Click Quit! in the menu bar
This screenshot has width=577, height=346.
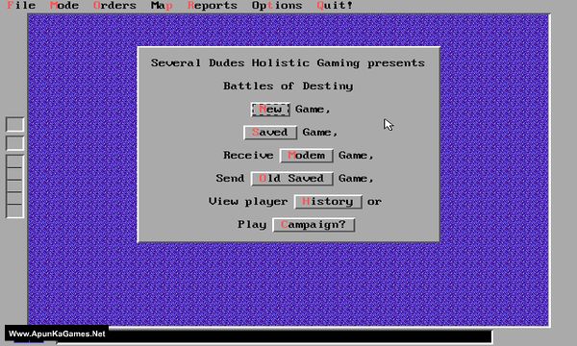335,6
